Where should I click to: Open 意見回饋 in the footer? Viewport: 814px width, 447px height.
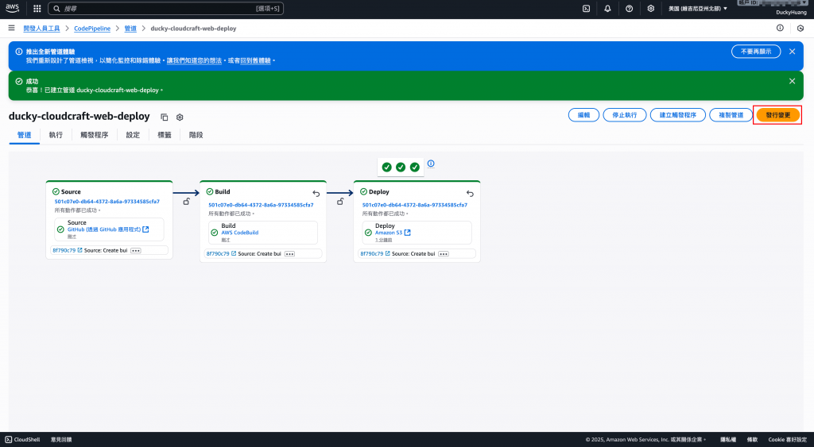click(61, 440)
